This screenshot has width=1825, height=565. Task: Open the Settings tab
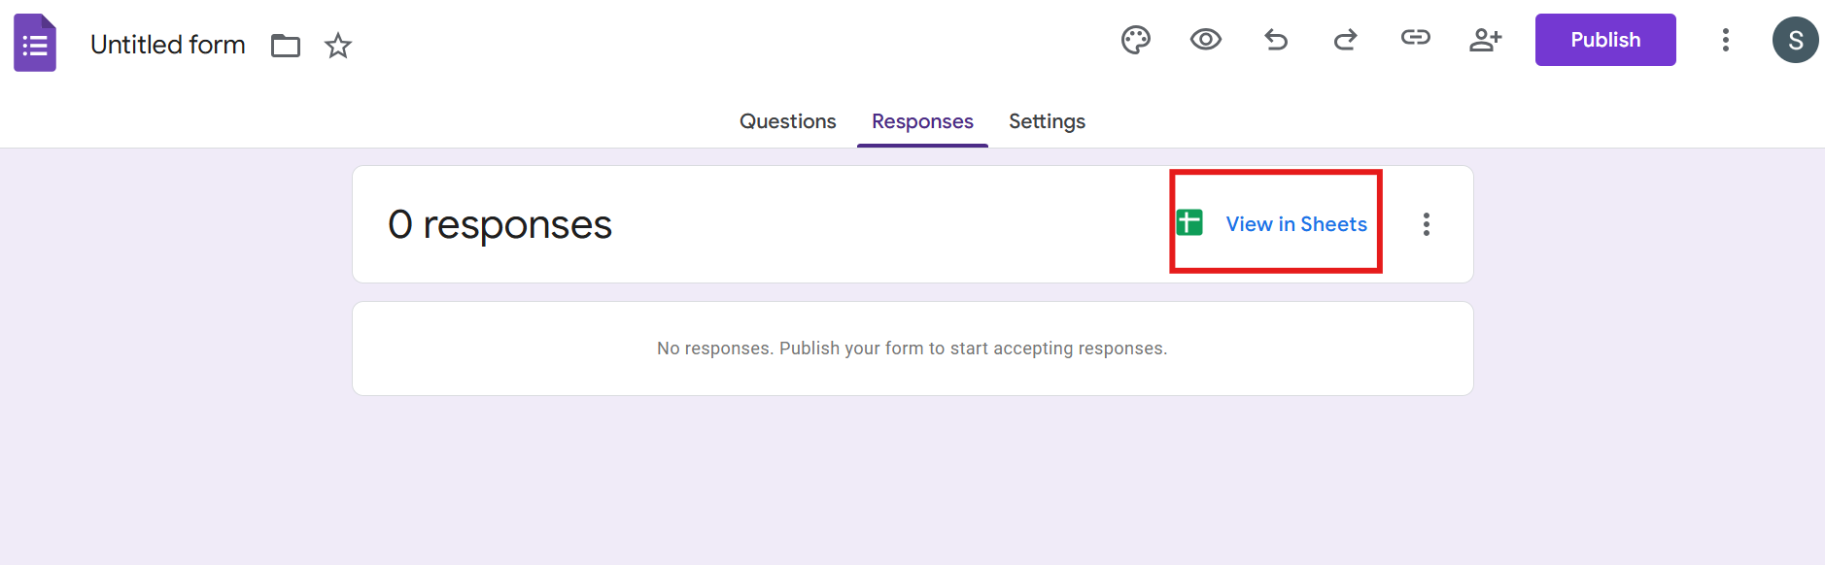click(x=1047, y=121)
